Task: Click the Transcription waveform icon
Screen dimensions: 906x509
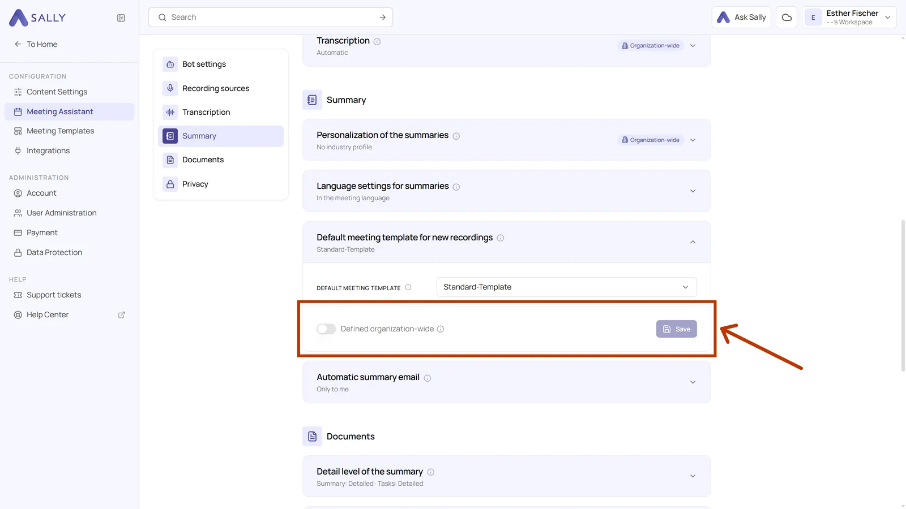Action: tap(170, 112)
